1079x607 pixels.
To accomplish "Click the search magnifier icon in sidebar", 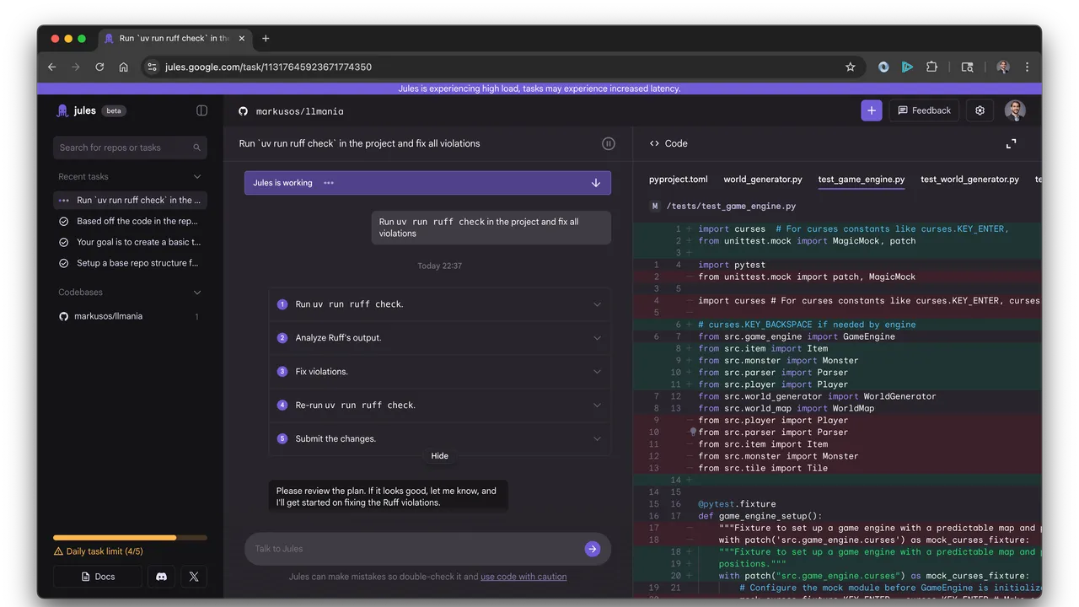I will 197,148.
